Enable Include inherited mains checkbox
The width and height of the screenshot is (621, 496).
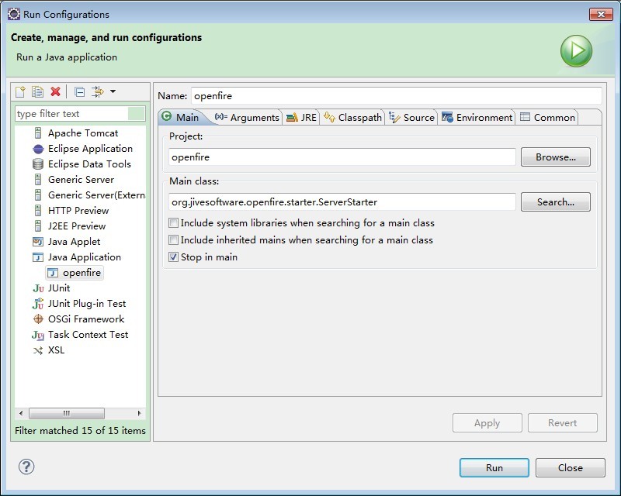[174, 240]
